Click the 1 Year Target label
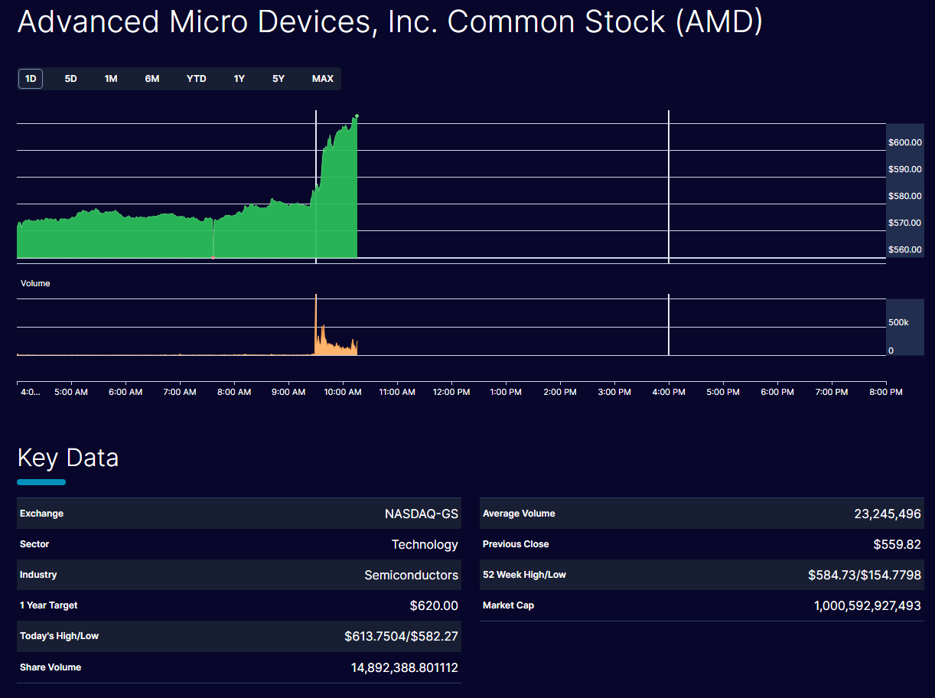 [49, 605]
